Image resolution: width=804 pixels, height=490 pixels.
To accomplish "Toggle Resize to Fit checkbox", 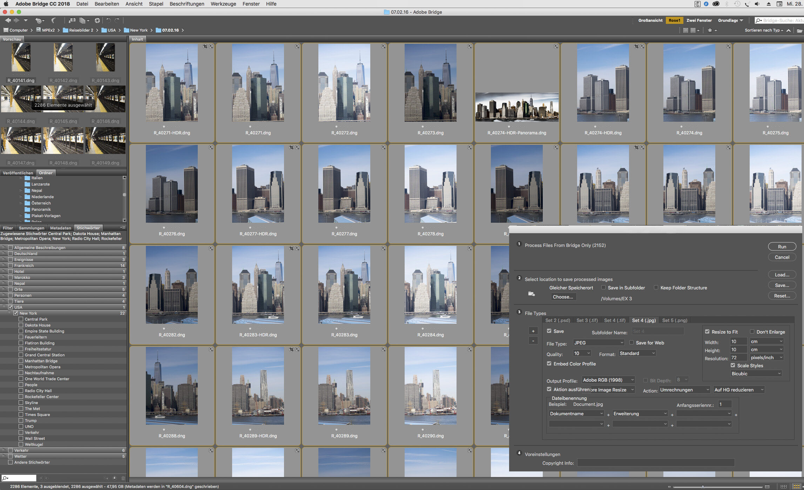I will point(707,331).
